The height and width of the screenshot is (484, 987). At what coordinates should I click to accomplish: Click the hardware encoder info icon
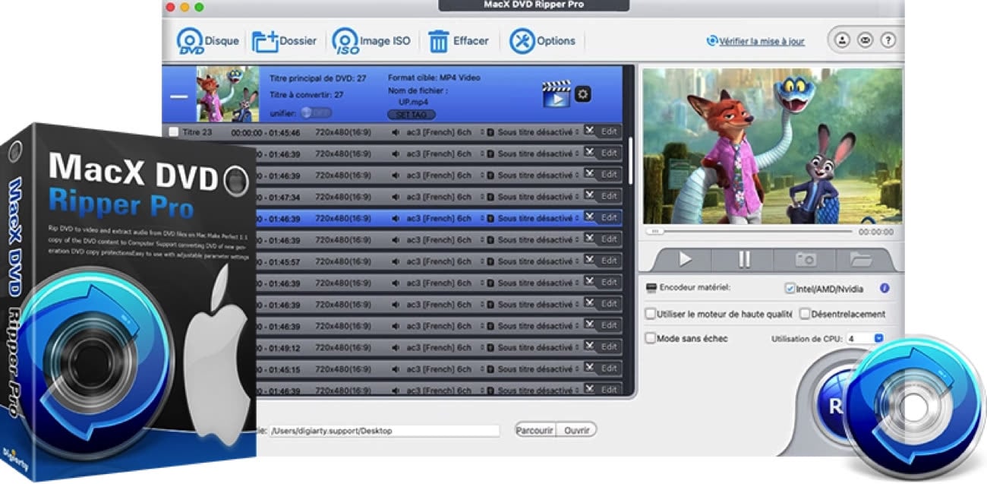click(x=884, y=289)
